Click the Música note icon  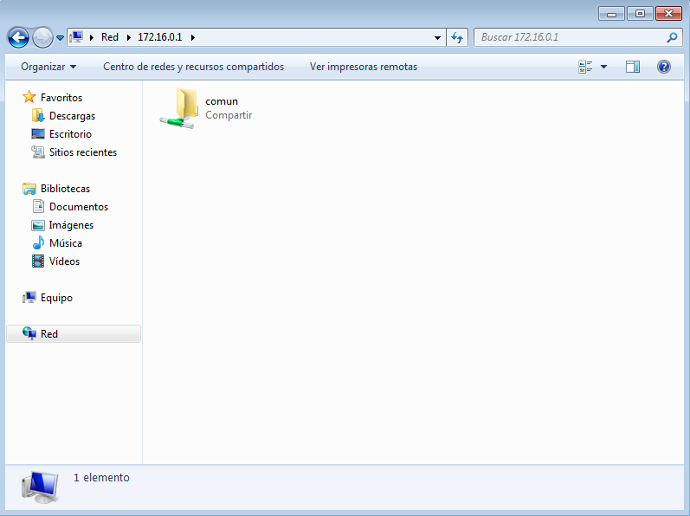[x=38, y=242]
